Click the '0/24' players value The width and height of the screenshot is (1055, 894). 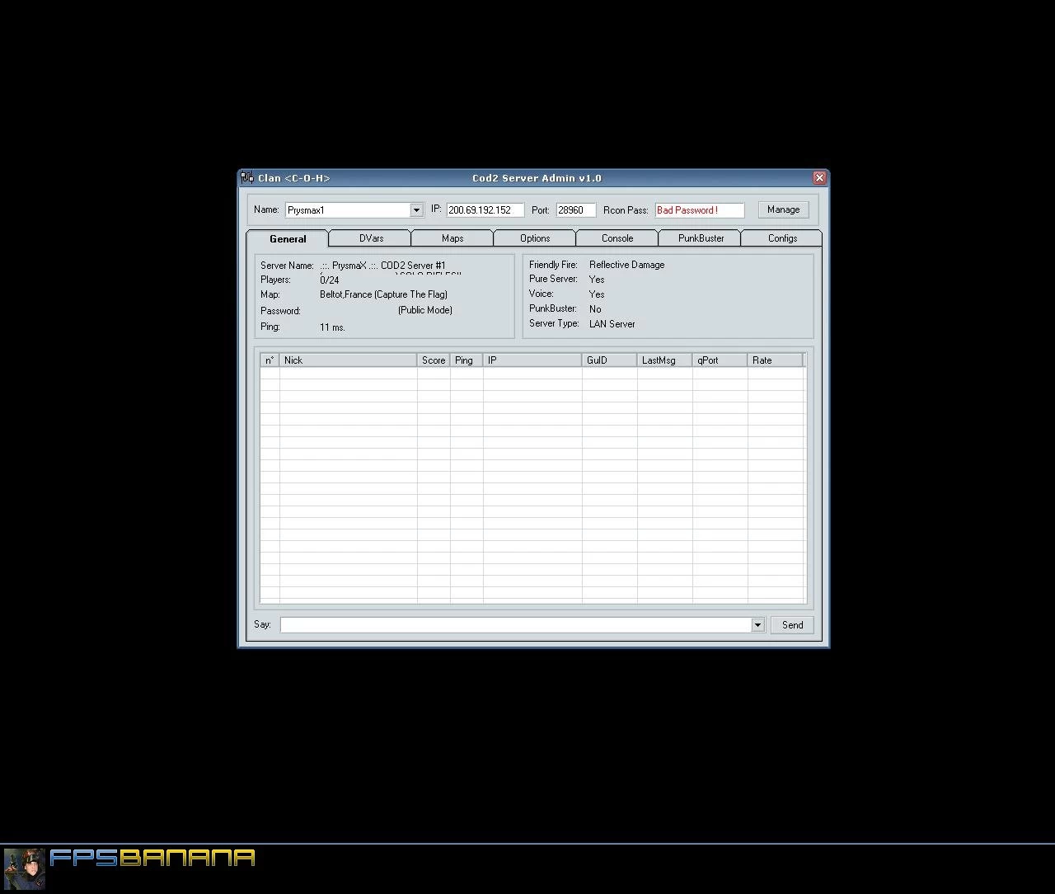point(329,280)
